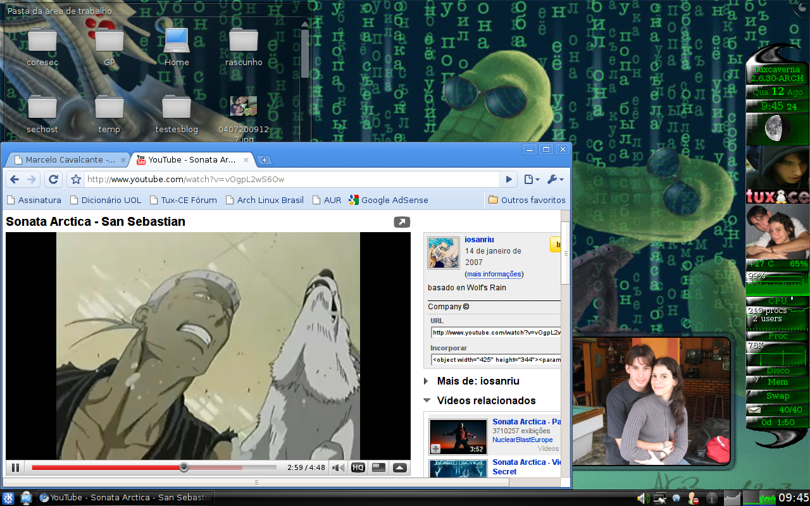Screen dimensions: 810x506
Task: Collapse the Vídeos relacionados section
Action: coord(428,401)
